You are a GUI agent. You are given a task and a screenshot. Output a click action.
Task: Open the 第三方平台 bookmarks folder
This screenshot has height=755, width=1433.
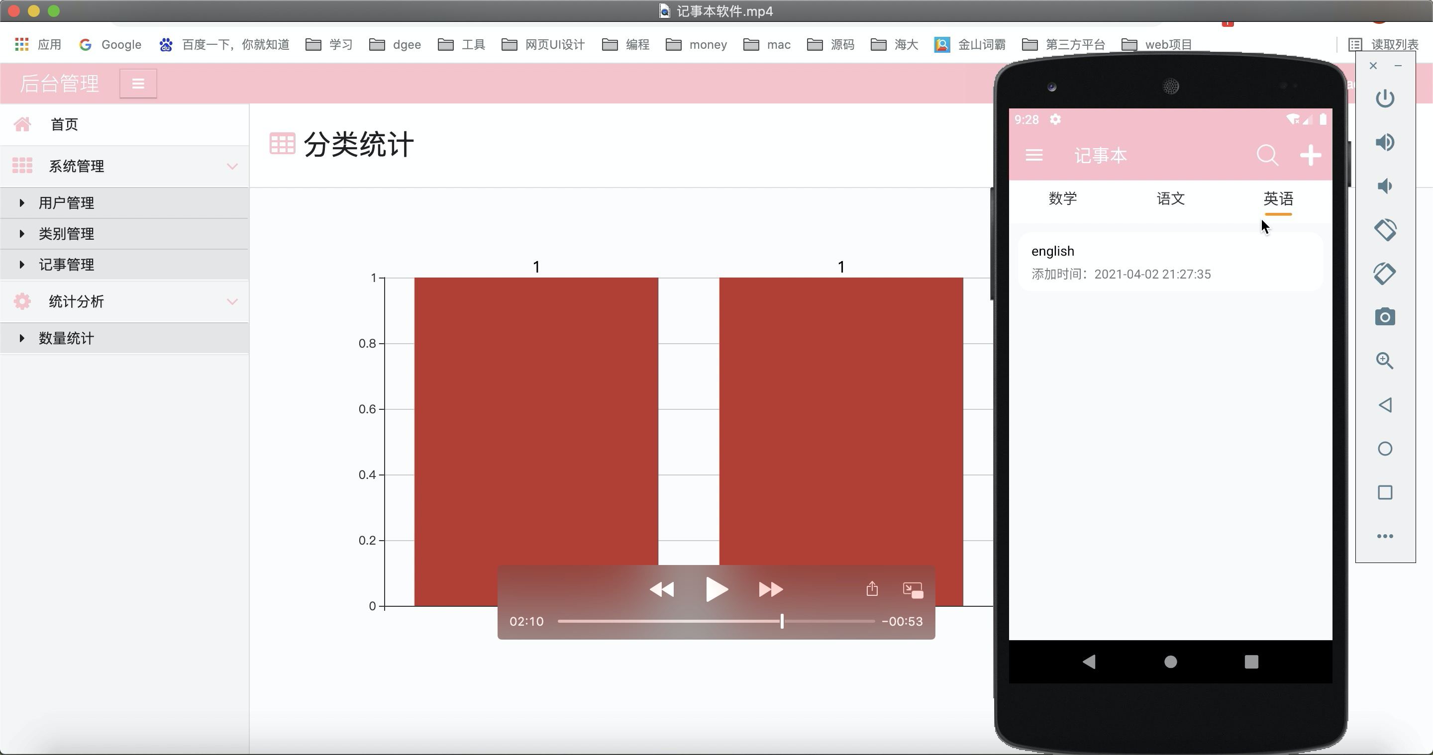tap(1064, 44)
